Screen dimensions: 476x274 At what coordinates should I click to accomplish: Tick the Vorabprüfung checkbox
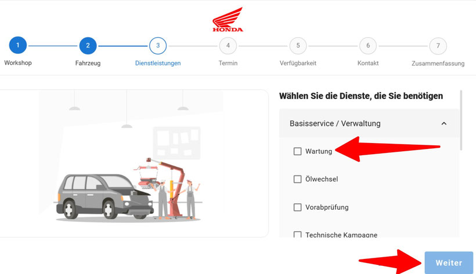(x=297, y=207)
